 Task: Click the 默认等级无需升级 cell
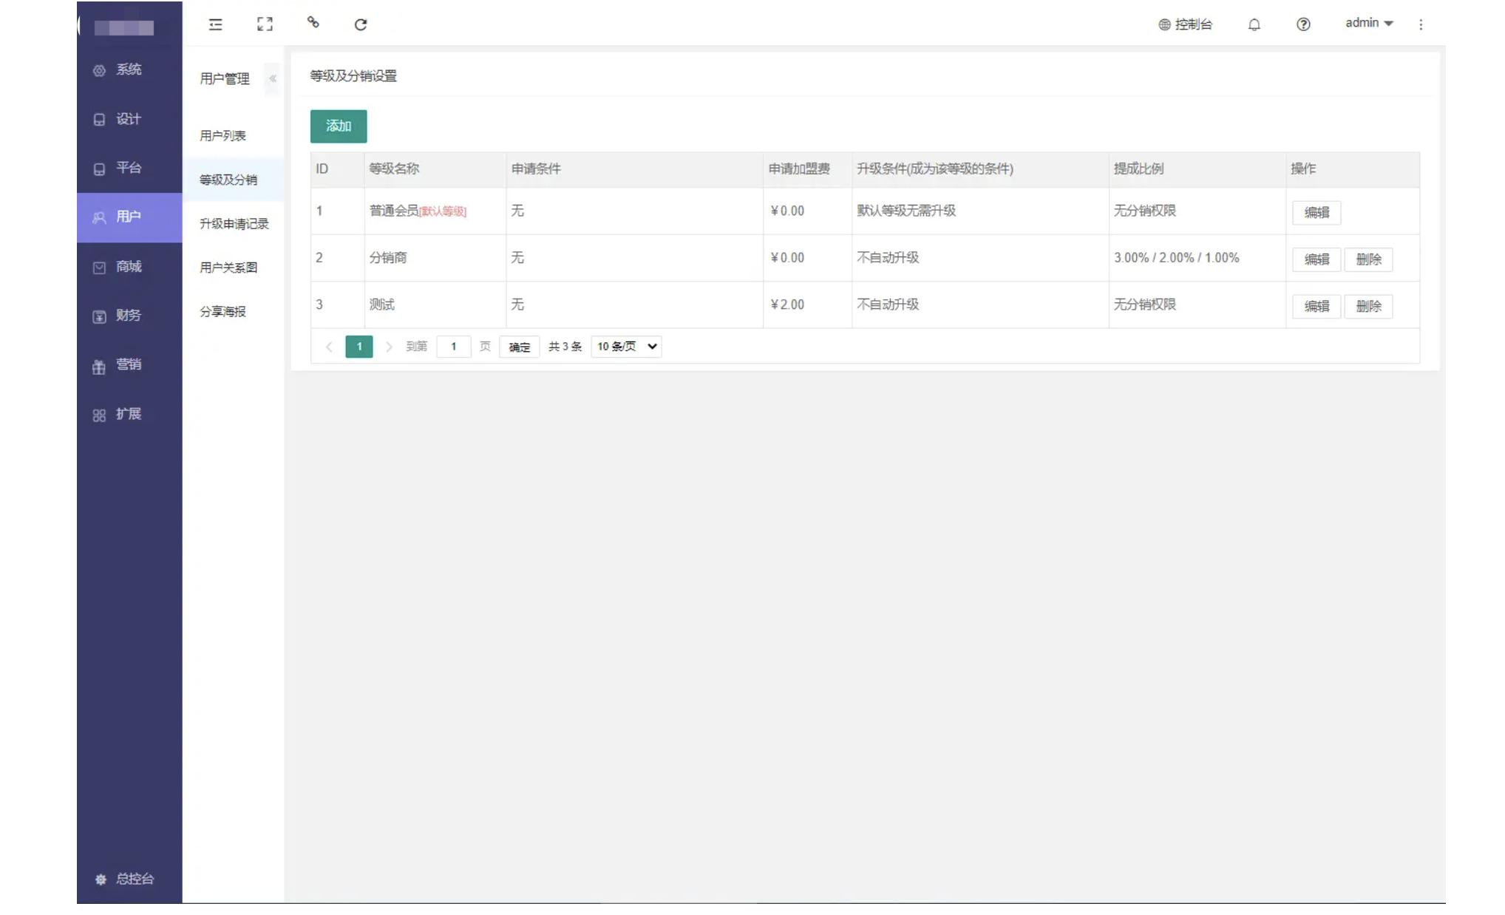point(980,211)
